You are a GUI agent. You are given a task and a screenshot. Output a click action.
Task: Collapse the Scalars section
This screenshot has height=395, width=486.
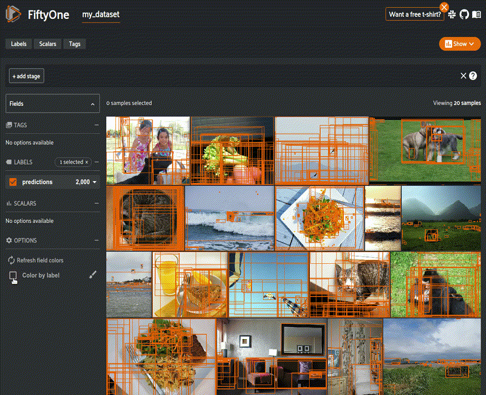tap(97, 204)
